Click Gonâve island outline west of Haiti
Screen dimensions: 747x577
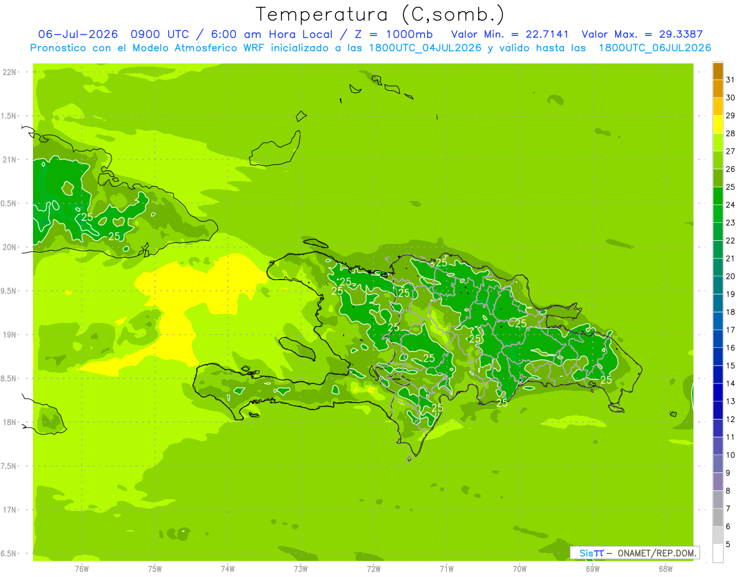pyautogui.click(x=299, y=349)
